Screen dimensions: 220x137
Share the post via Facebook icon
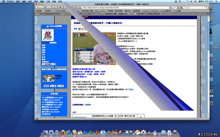point(79,29)
